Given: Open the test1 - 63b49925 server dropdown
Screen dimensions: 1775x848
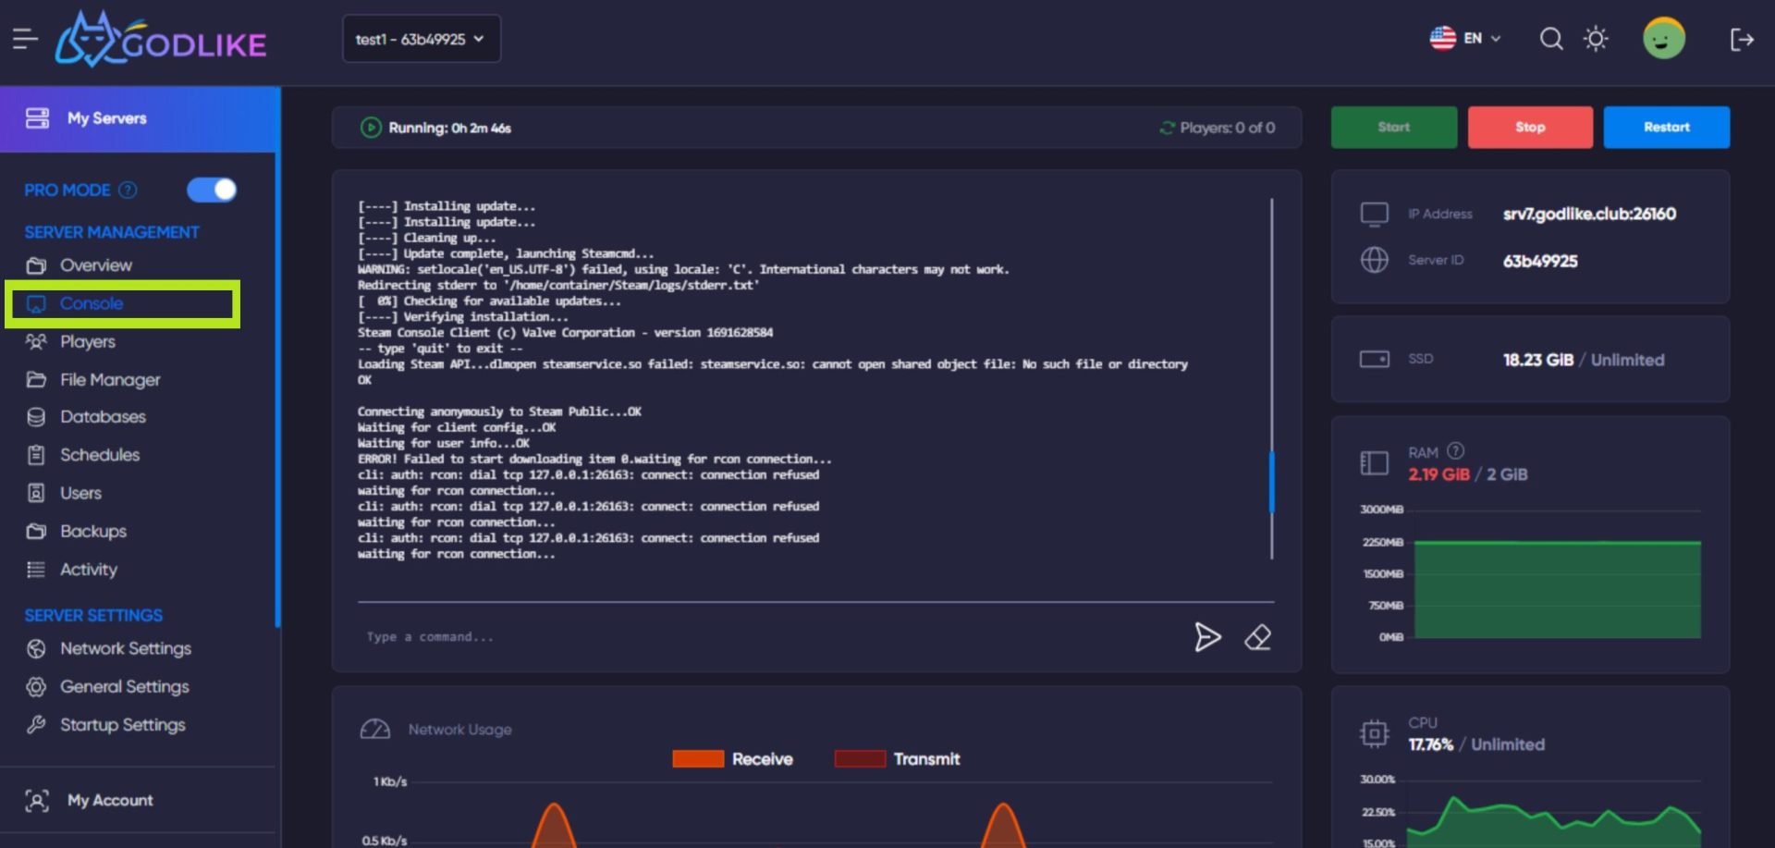Looking at the screenshot, I should tap(422, 39).
